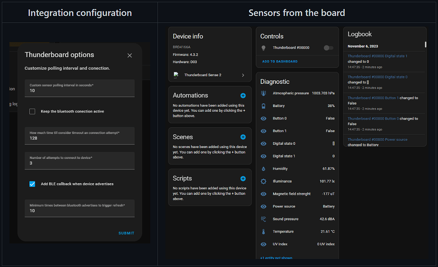Viewport: 438px width, 267px height.
Task: Click the battery icon next to Battery sensor
Action: pos(263,106)
